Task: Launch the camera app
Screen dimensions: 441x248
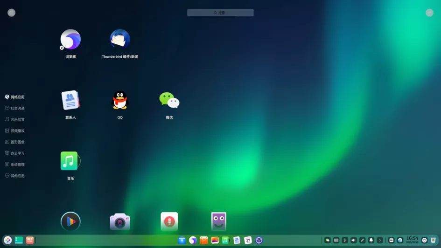Action: pos(120,221)
